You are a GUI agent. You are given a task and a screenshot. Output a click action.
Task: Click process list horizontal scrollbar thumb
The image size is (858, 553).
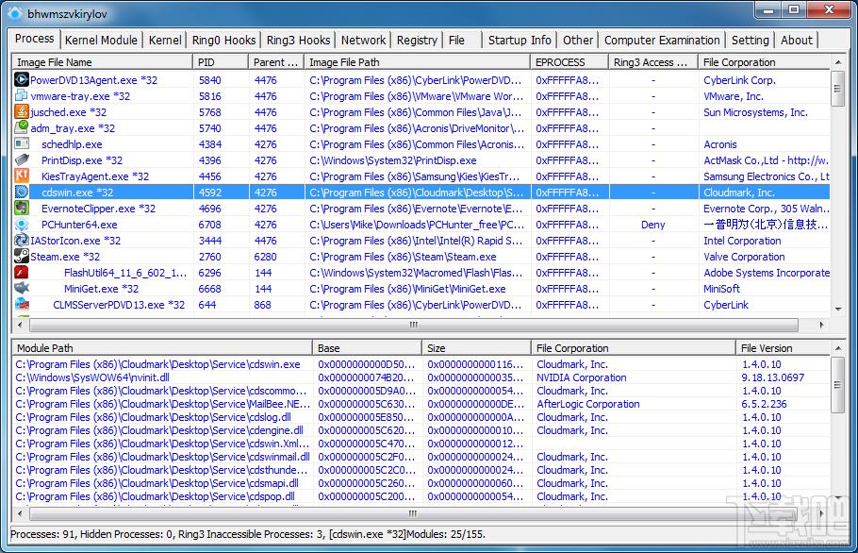coord(414,325)
